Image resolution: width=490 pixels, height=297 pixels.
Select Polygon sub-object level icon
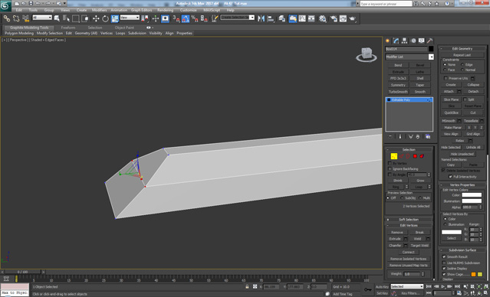pos(415,156)
